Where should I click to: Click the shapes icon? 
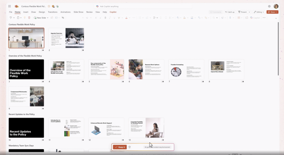178,18
